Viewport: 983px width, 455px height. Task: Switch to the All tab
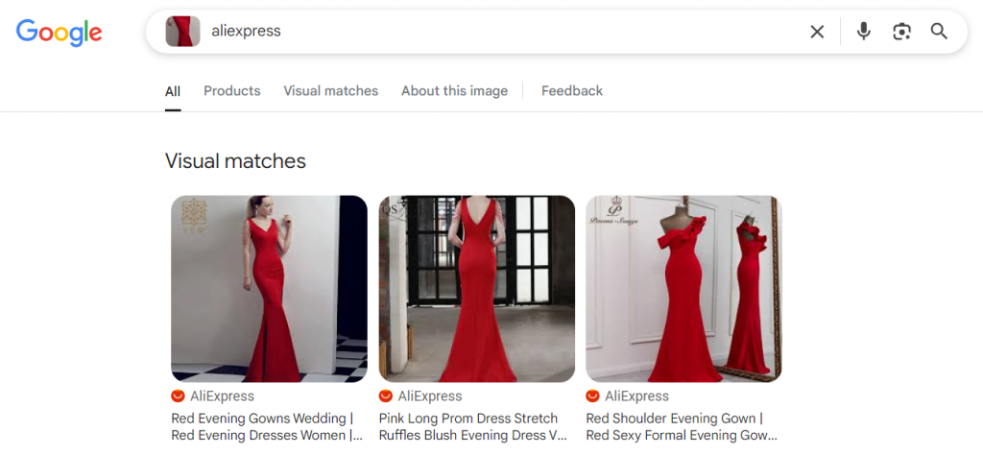pyautogui.click(x=173, y=91)
